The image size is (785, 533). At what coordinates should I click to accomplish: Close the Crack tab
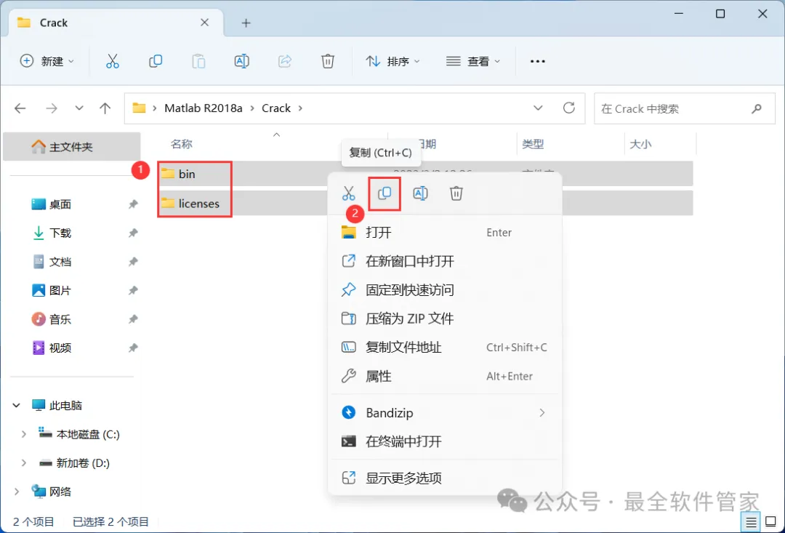[x=205, y=23]
